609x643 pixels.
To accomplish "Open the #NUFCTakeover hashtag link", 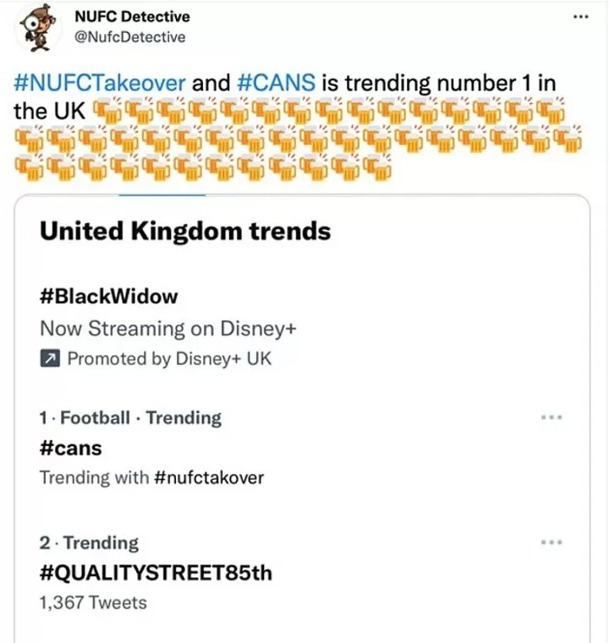I will 100,83.
